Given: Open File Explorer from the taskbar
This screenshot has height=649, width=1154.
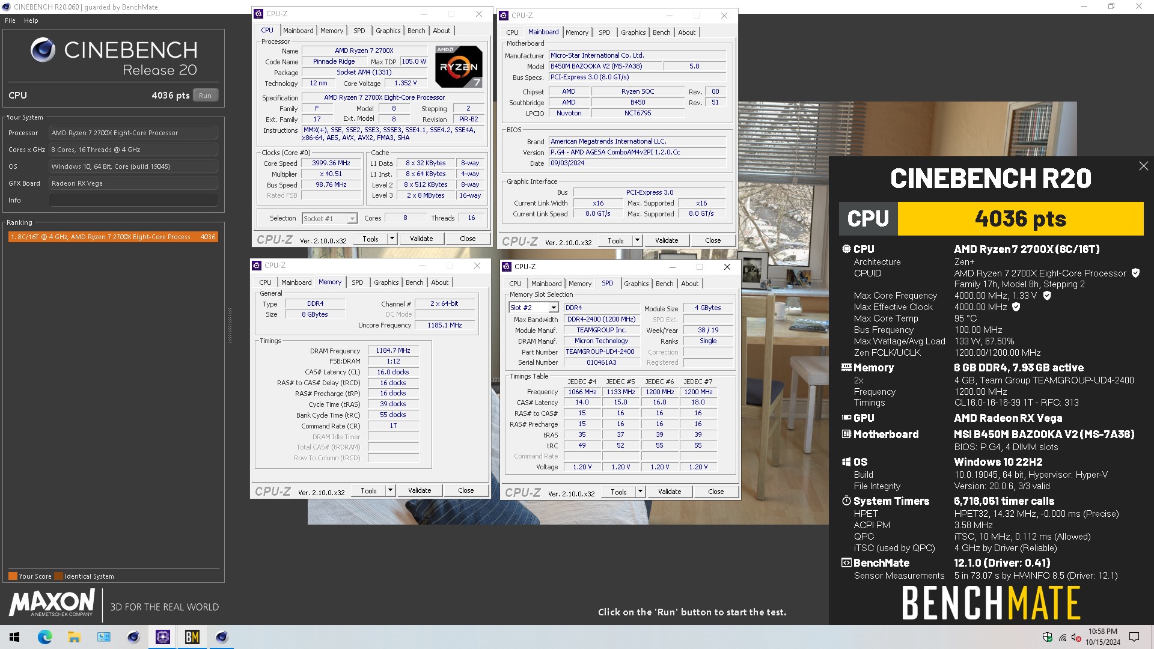Looking at the screenshot, I should coord(74,637).
